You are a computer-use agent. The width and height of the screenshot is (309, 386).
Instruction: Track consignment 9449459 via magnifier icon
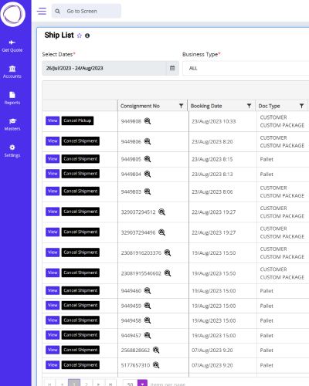click(148, 306)
